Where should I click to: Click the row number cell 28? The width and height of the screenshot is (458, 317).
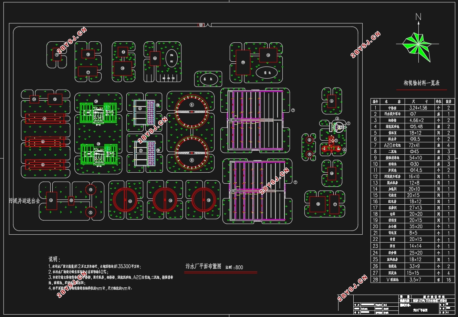pos(375,279)
